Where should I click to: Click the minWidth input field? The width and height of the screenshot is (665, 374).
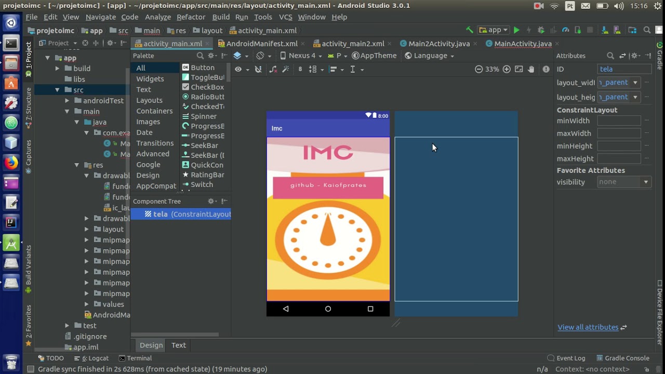pyautogui.click(x=619, y=121)
